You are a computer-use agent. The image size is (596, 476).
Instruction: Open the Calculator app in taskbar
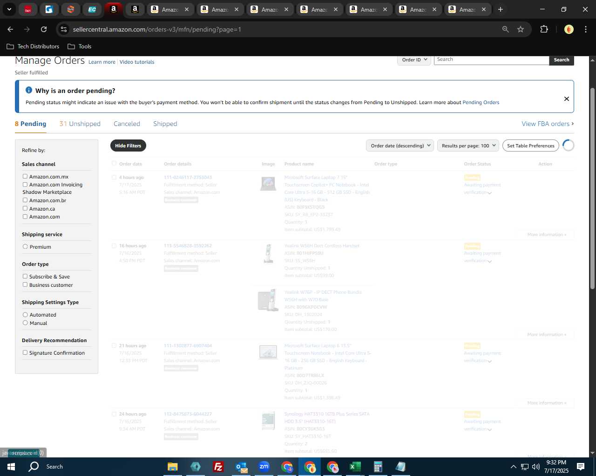coord(378,467)
